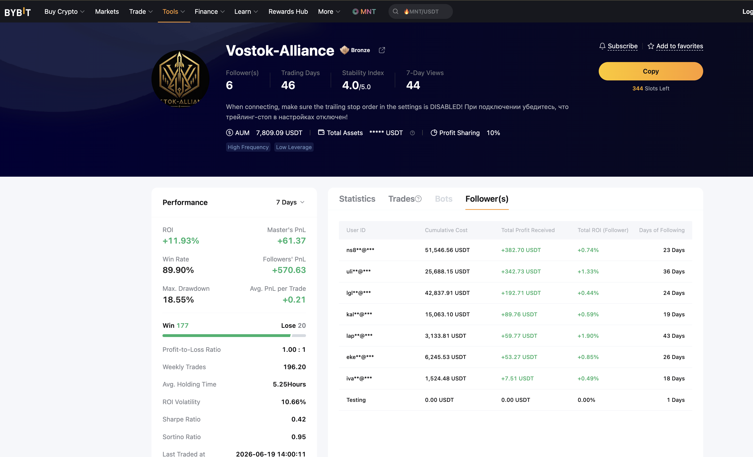753x457 pixels.
Task: Select follower row uli**@***
Action: click(515, 271)
